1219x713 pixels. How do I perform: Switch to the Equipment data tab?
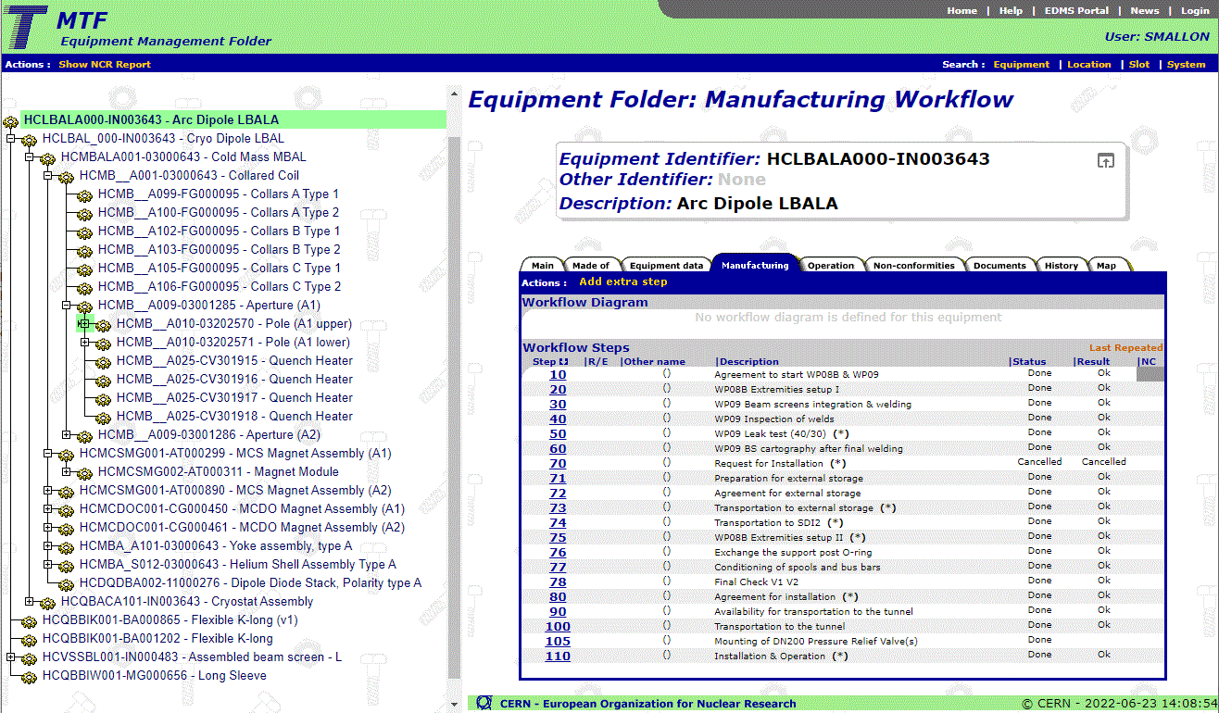(665, 266)
